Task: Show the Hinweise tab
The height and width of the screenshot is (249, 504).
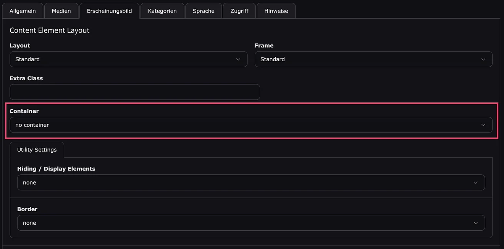Action: pyautogui.click(x=276, y=11)
